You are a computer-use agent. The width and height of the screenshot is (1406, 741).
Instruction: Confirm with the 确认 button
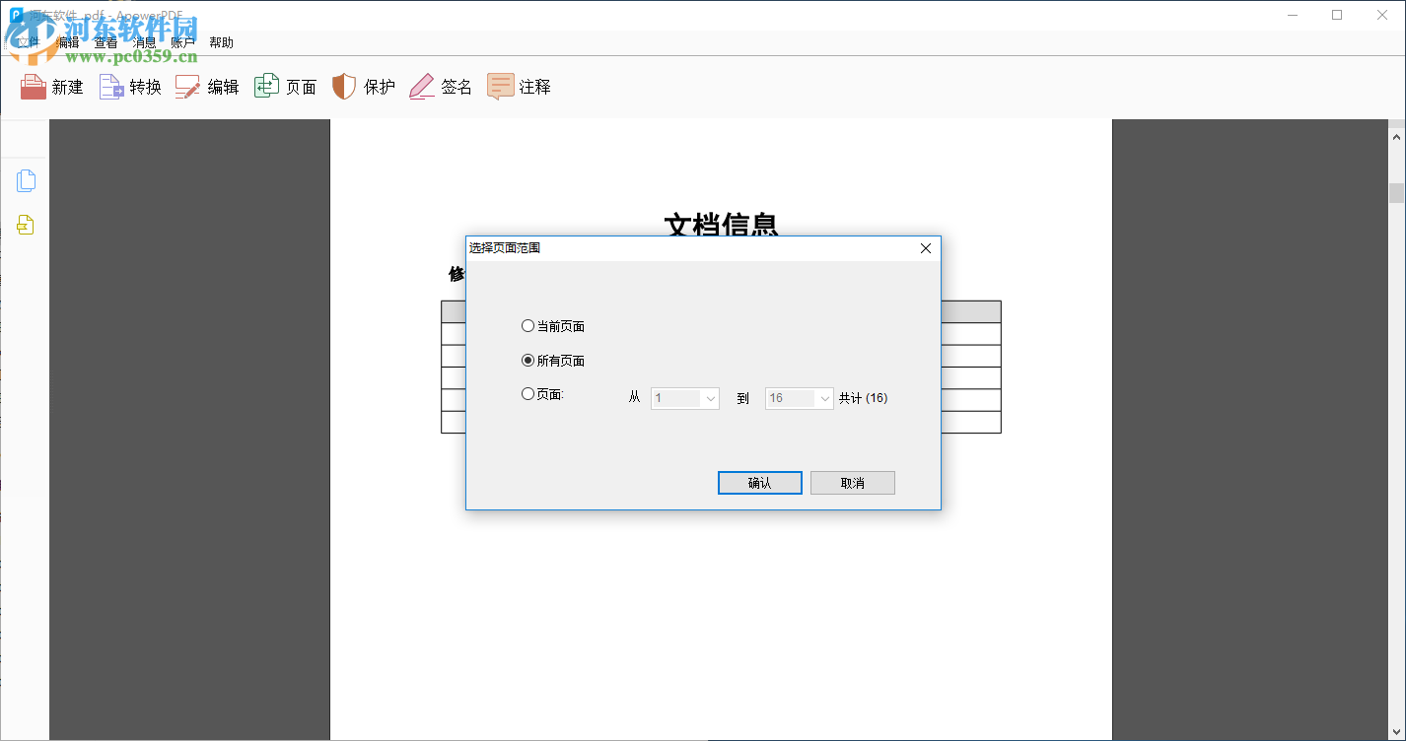pos(759,482)
